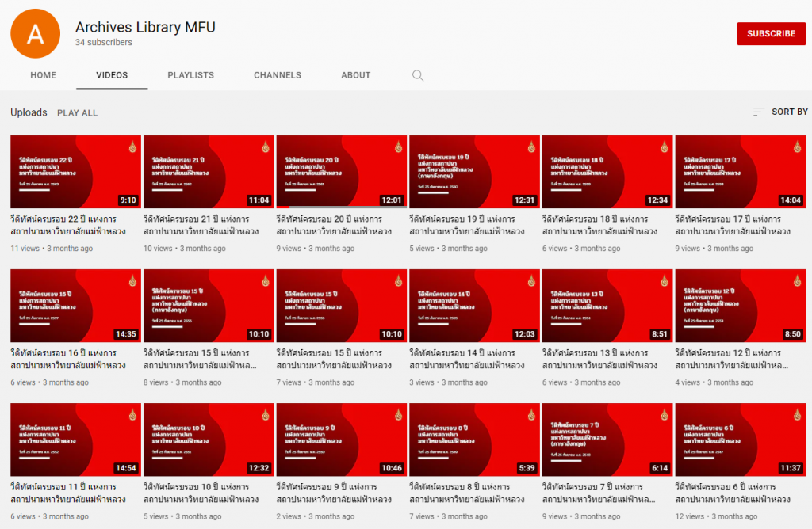Click the title of the 20-year anniversary video
The image size is (812, 529).
[x=334, y=225]
